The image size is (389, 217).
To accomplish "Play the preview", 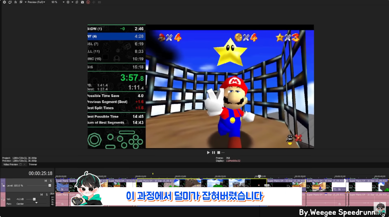I will (x=208, y=153).
